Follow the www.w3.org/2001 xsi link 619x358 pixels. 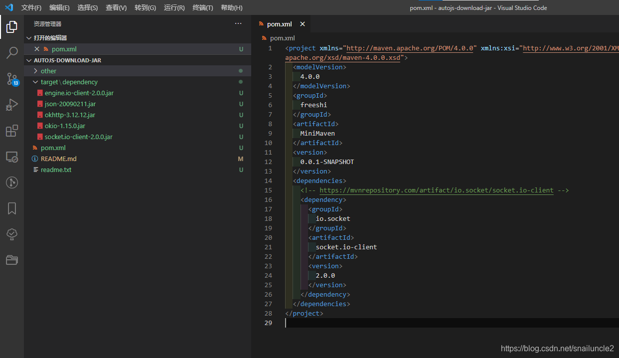click(x=571, y=48)
